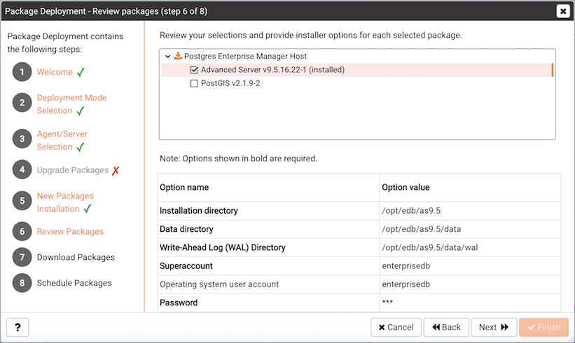Click the step 7 number circle
The height and width of the screenshot is (343, 575).
click(22, 257)
